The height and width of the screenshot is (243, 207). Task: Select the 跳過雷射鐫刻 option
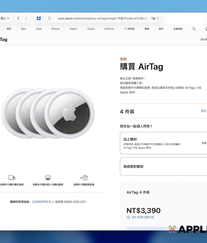click(x=163, y=167)
